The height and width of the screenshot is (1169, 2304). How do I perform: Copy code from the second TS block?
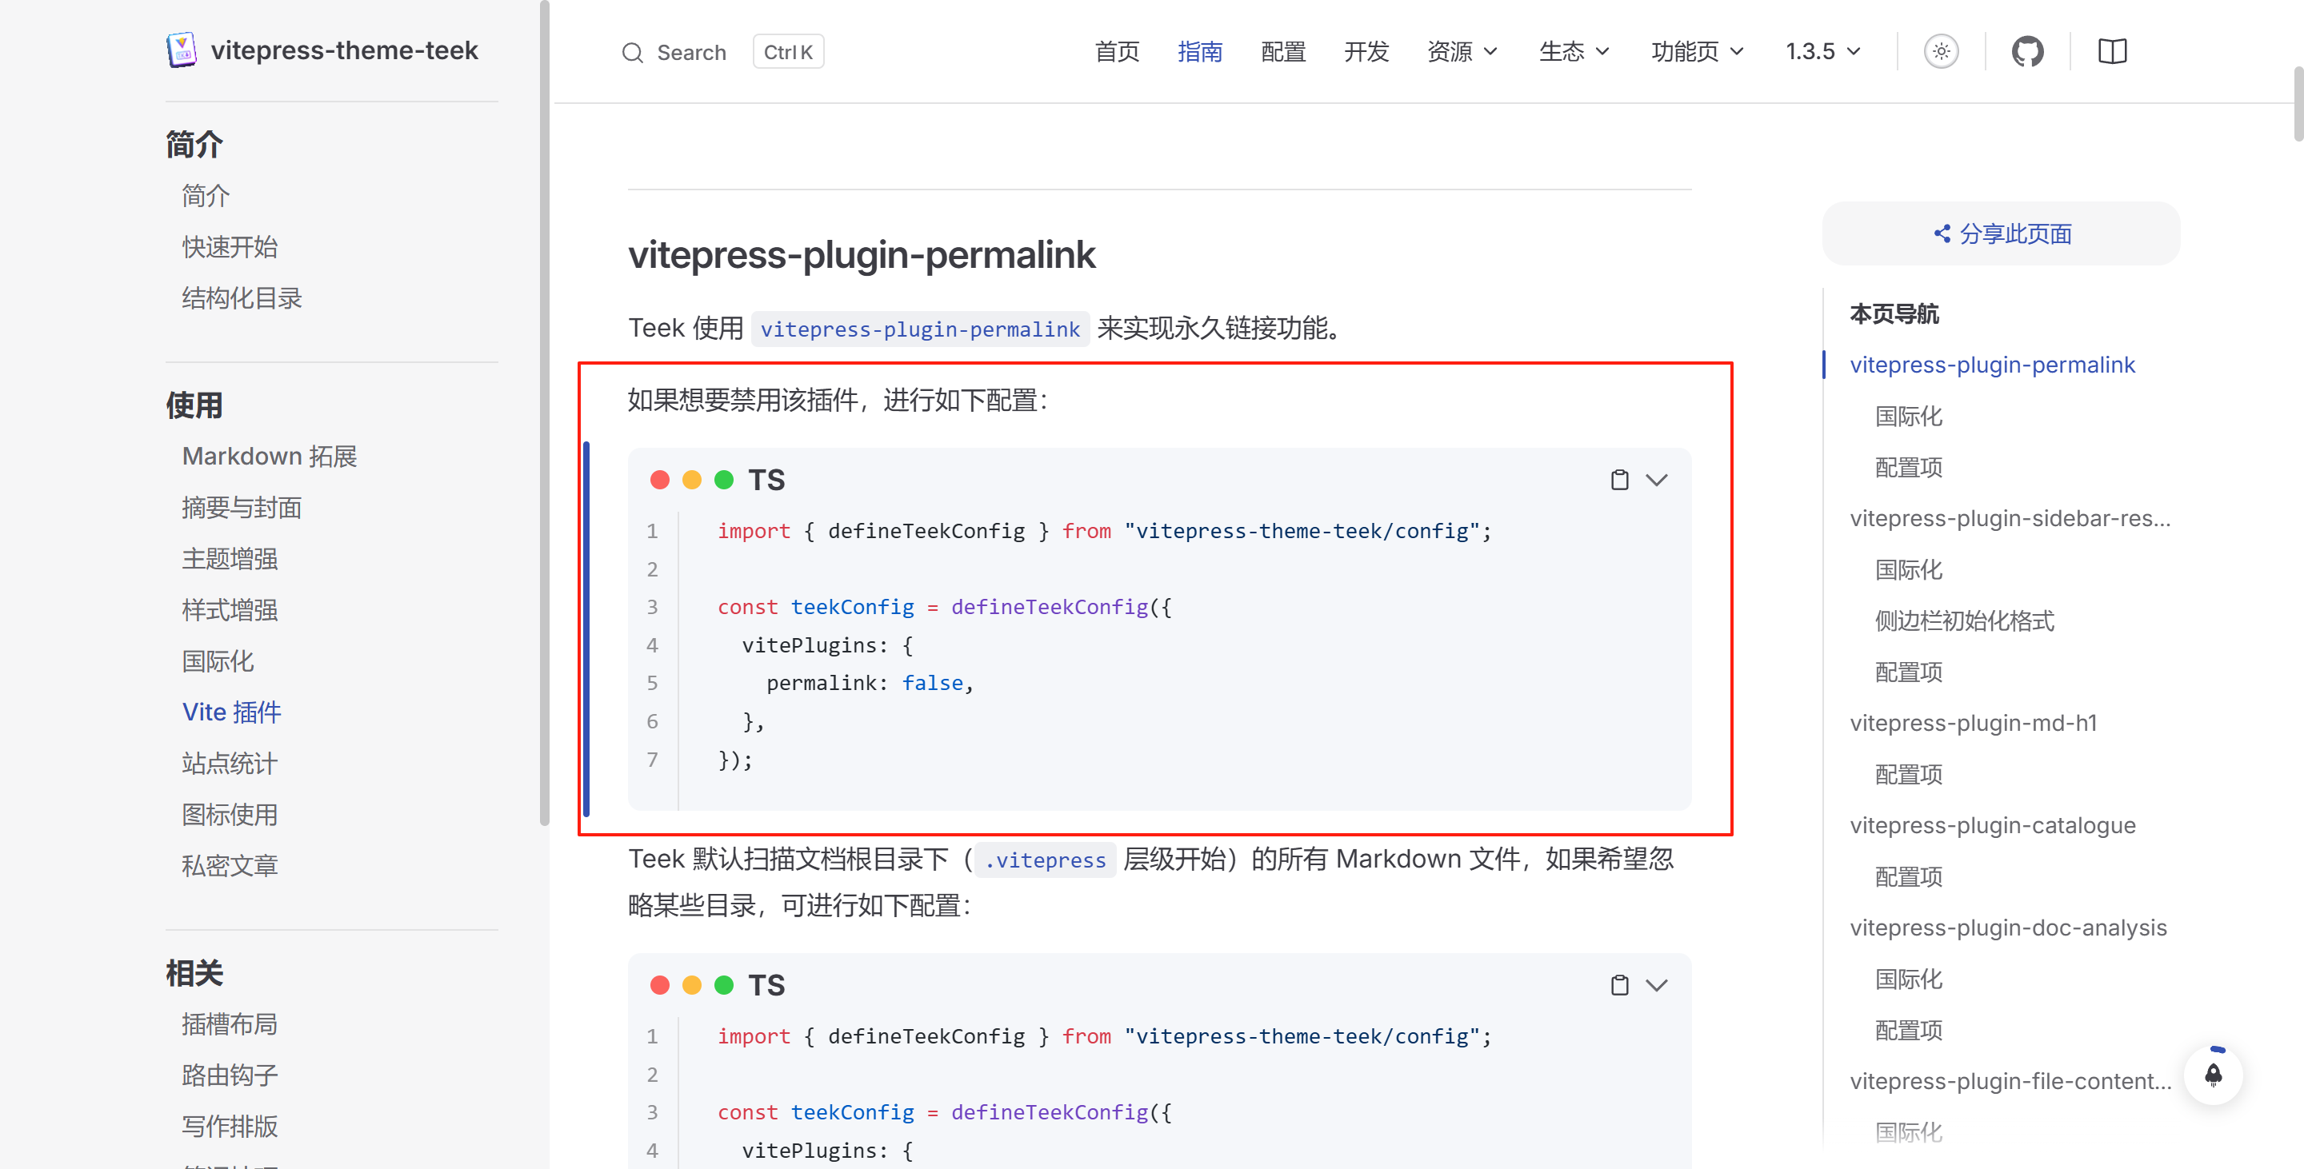tap(1619, 985)
